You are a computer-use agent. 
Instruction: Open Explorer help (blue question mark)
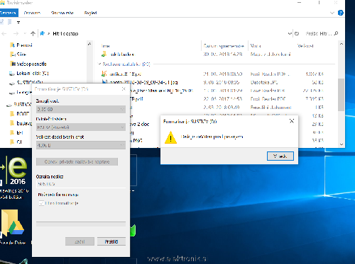pos(341,13)
